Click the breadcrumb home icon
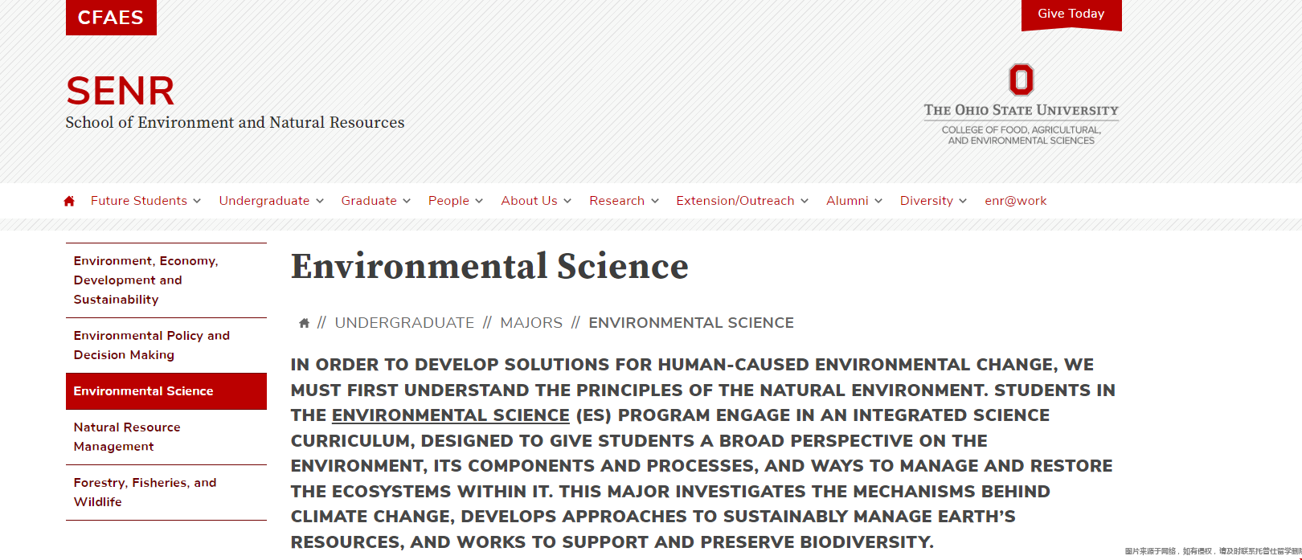This screenshot has width=1302, height=560. tap(304, 323)
